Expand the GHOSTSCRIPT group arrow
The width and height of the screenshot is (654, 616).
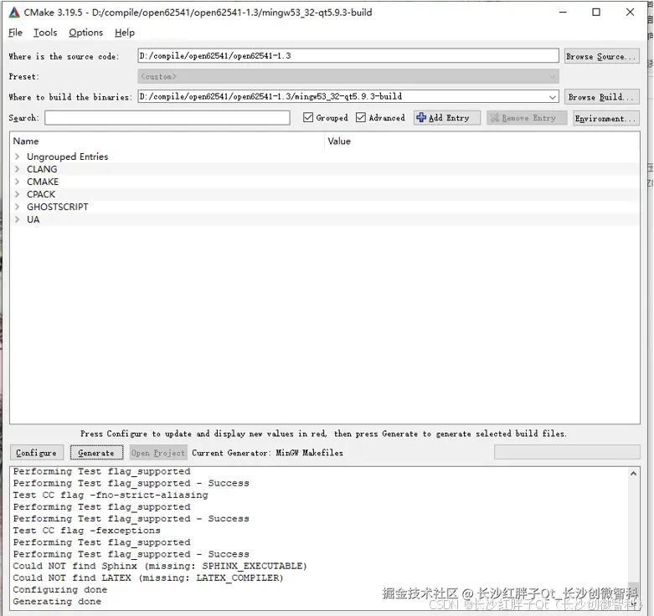[17, 207]
